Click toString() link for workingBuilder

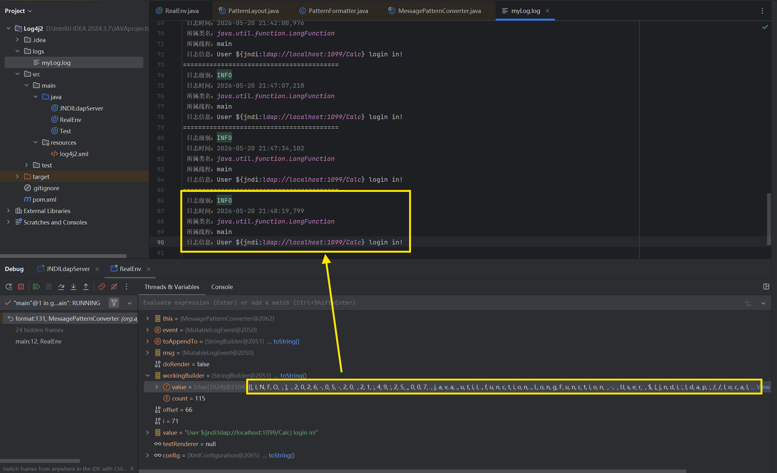[x=293, y=375]
